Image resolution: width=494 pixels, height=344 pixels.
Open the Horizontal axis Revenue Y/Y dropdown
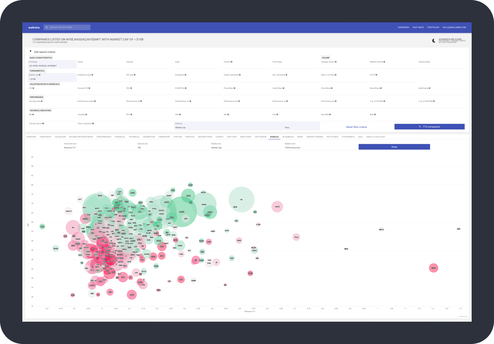point(99,146)
